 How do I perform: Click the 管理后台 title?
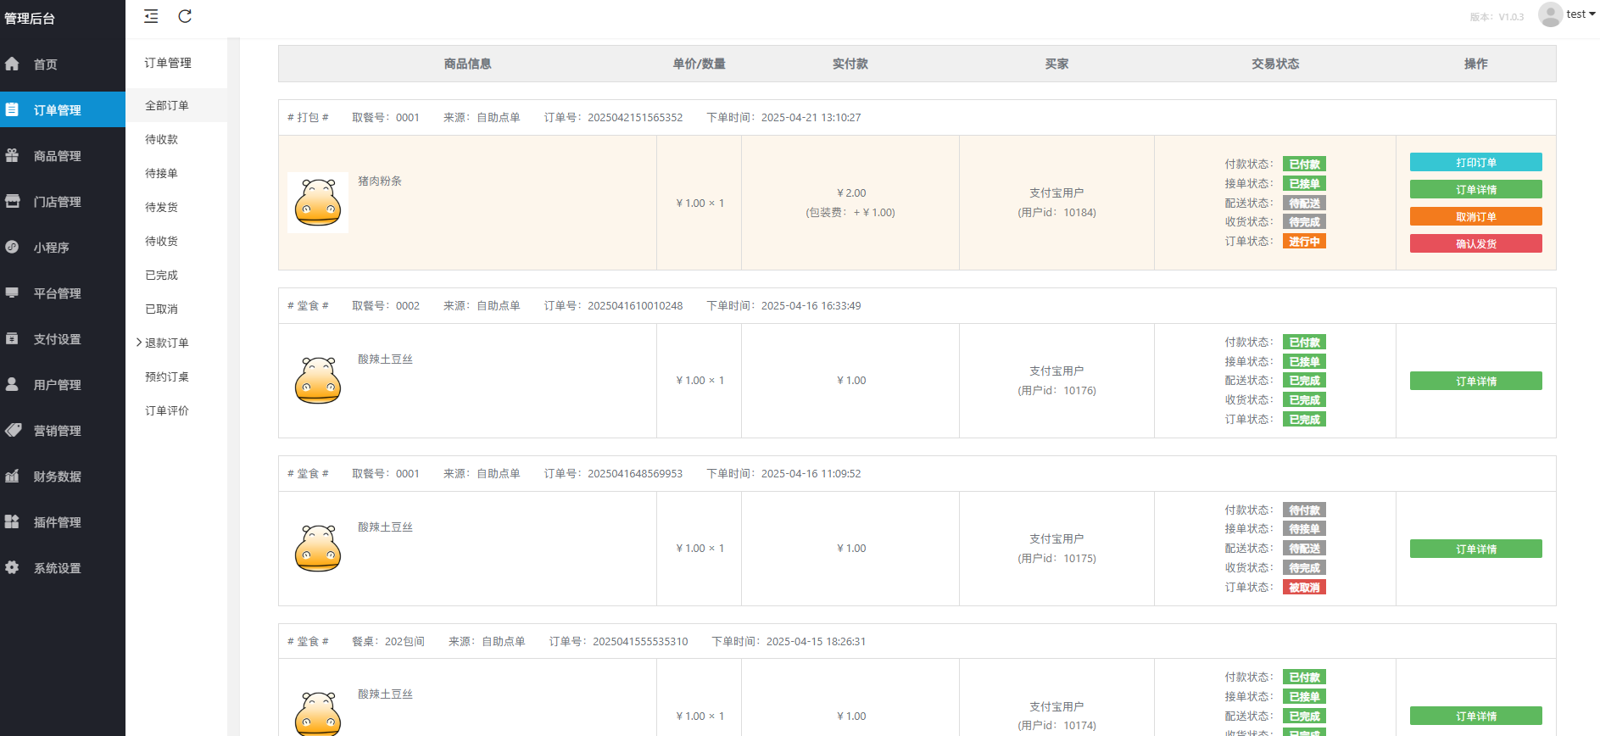pyautogui.click(x=30, y=18)
